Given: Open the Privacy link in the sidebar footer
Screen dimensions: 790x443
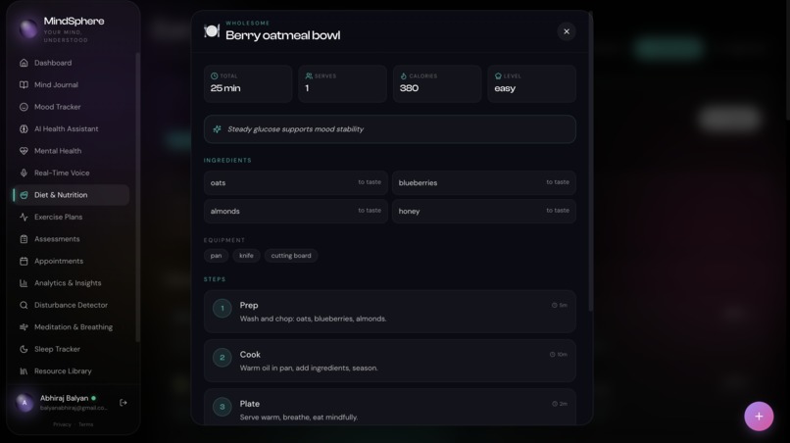Looking at the screenshot, I should click(62, 424).
